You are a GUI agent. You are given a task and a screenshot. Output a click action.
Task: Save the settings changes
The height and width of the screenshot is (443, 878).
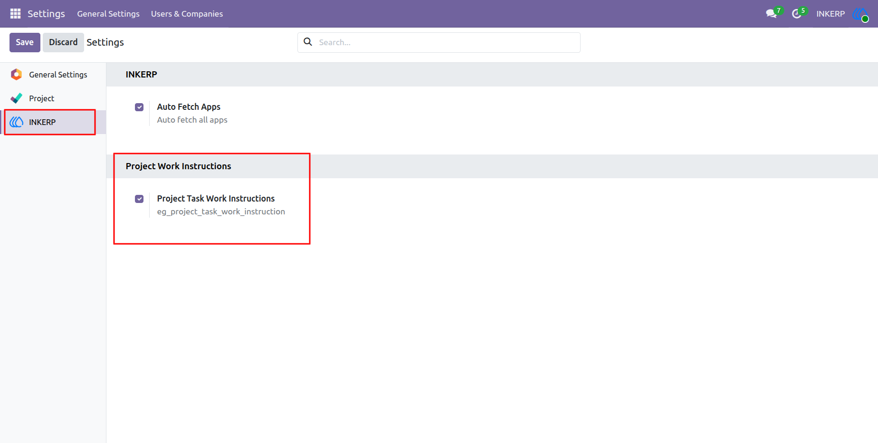coord(25,42)
